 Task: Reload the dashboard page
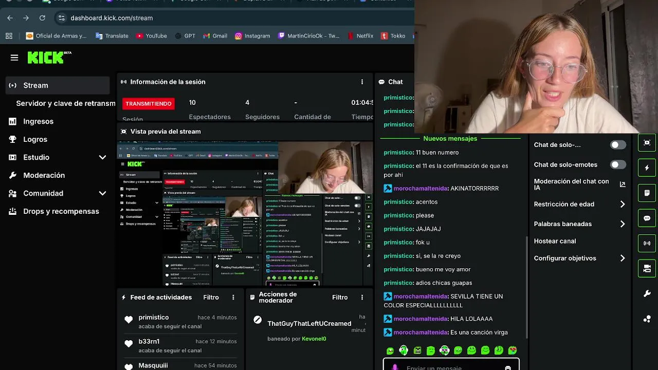click(42, 18)
